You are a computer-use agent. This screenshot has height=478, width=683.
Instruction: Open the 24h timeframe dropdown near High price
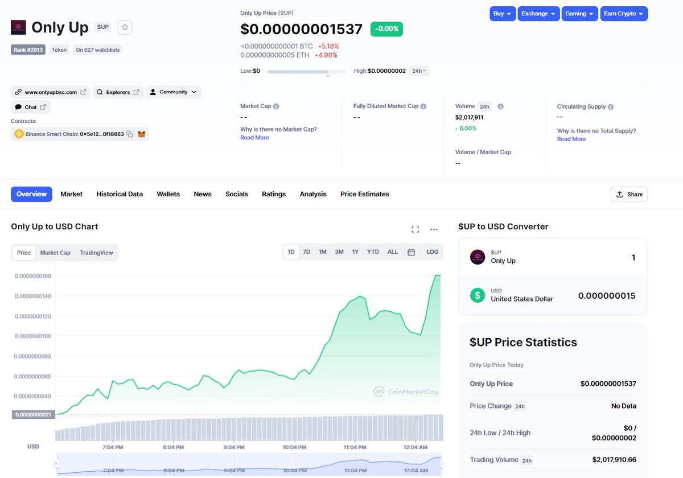pos(419,71)
